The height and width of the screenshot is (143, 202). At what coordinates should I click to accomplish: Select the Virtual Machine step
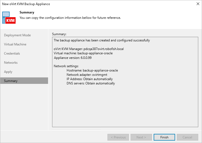click(x=15, y=44)
